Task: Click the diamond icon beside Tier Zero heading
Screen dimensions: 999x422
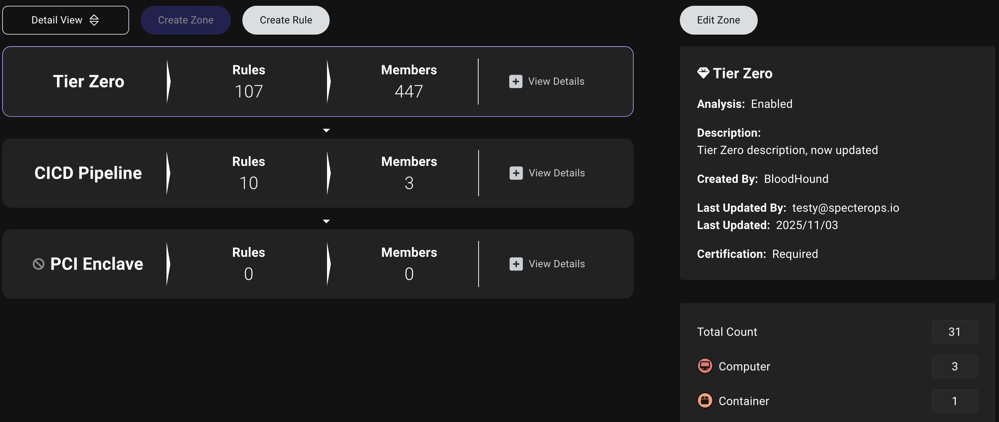Action: tap(703, 73)
